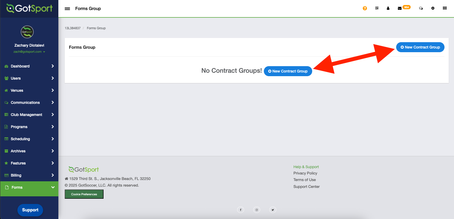
Task: Open Cookie Preferences
Action: click(x=84, y=194)
